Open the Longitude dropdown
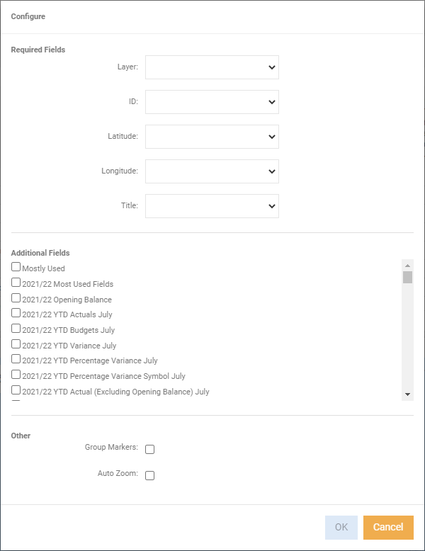425x551 pixels. (212, 171)
